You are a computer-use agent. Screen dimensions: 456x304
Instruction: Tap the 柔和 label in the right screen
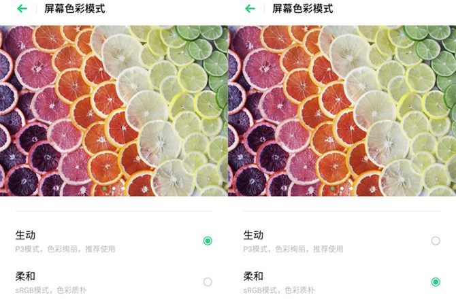(x=253, y=276)
